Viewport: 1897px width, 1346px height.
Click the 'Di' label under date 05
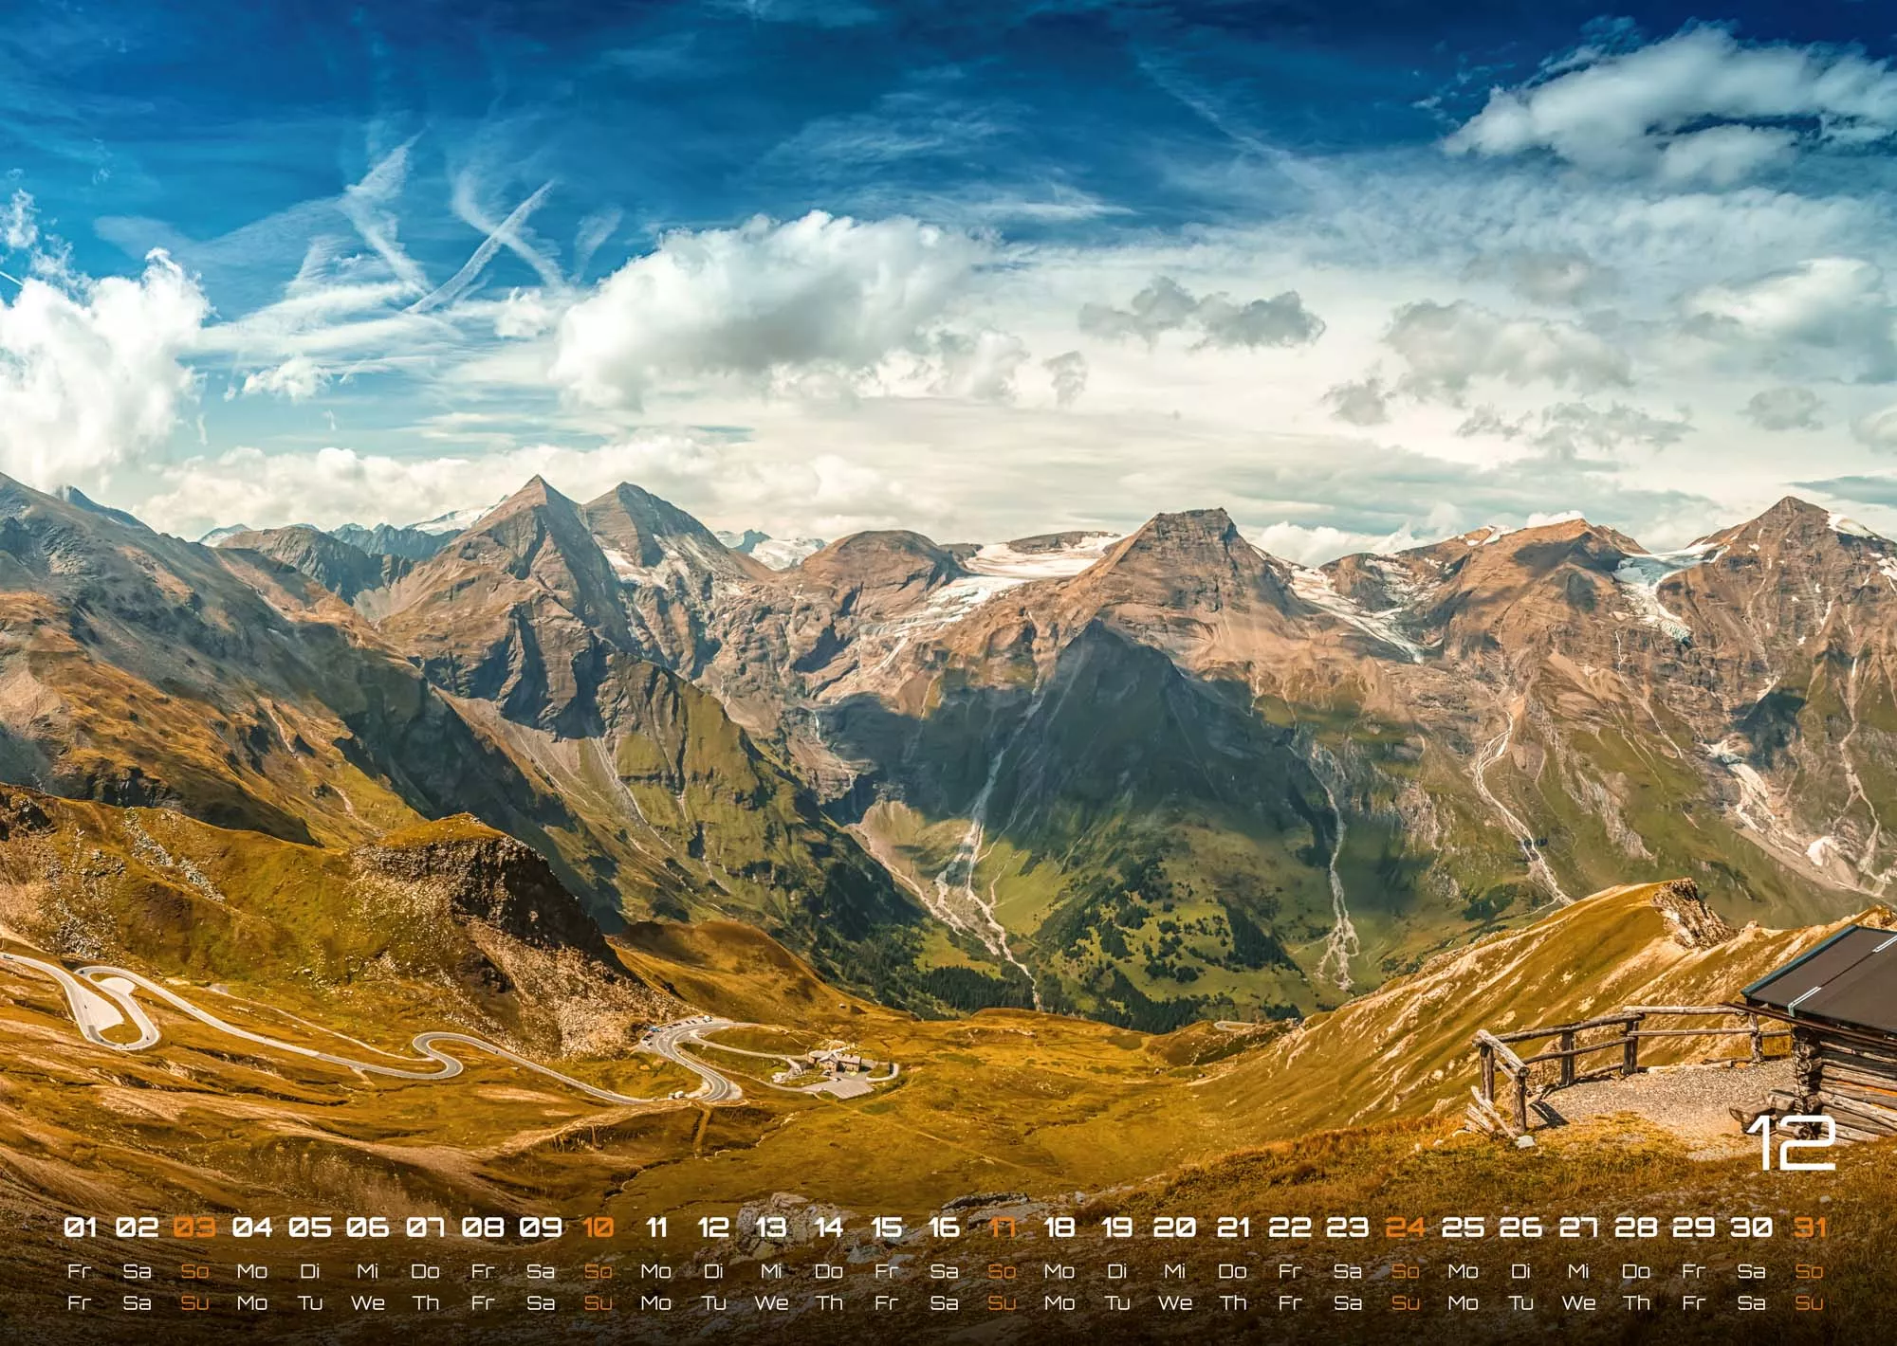coord(310,1271)
